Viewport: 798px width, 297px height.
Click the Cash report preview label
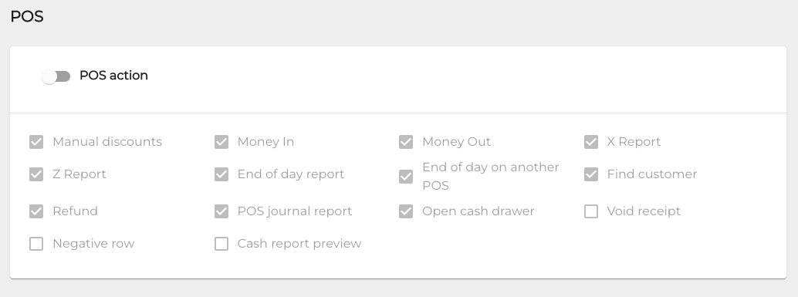[x=299, y=244]
